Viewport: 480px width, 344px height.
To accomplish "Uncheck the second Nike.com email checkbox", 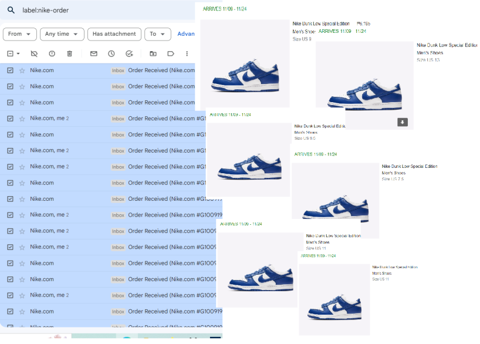I will coord(10,86).
